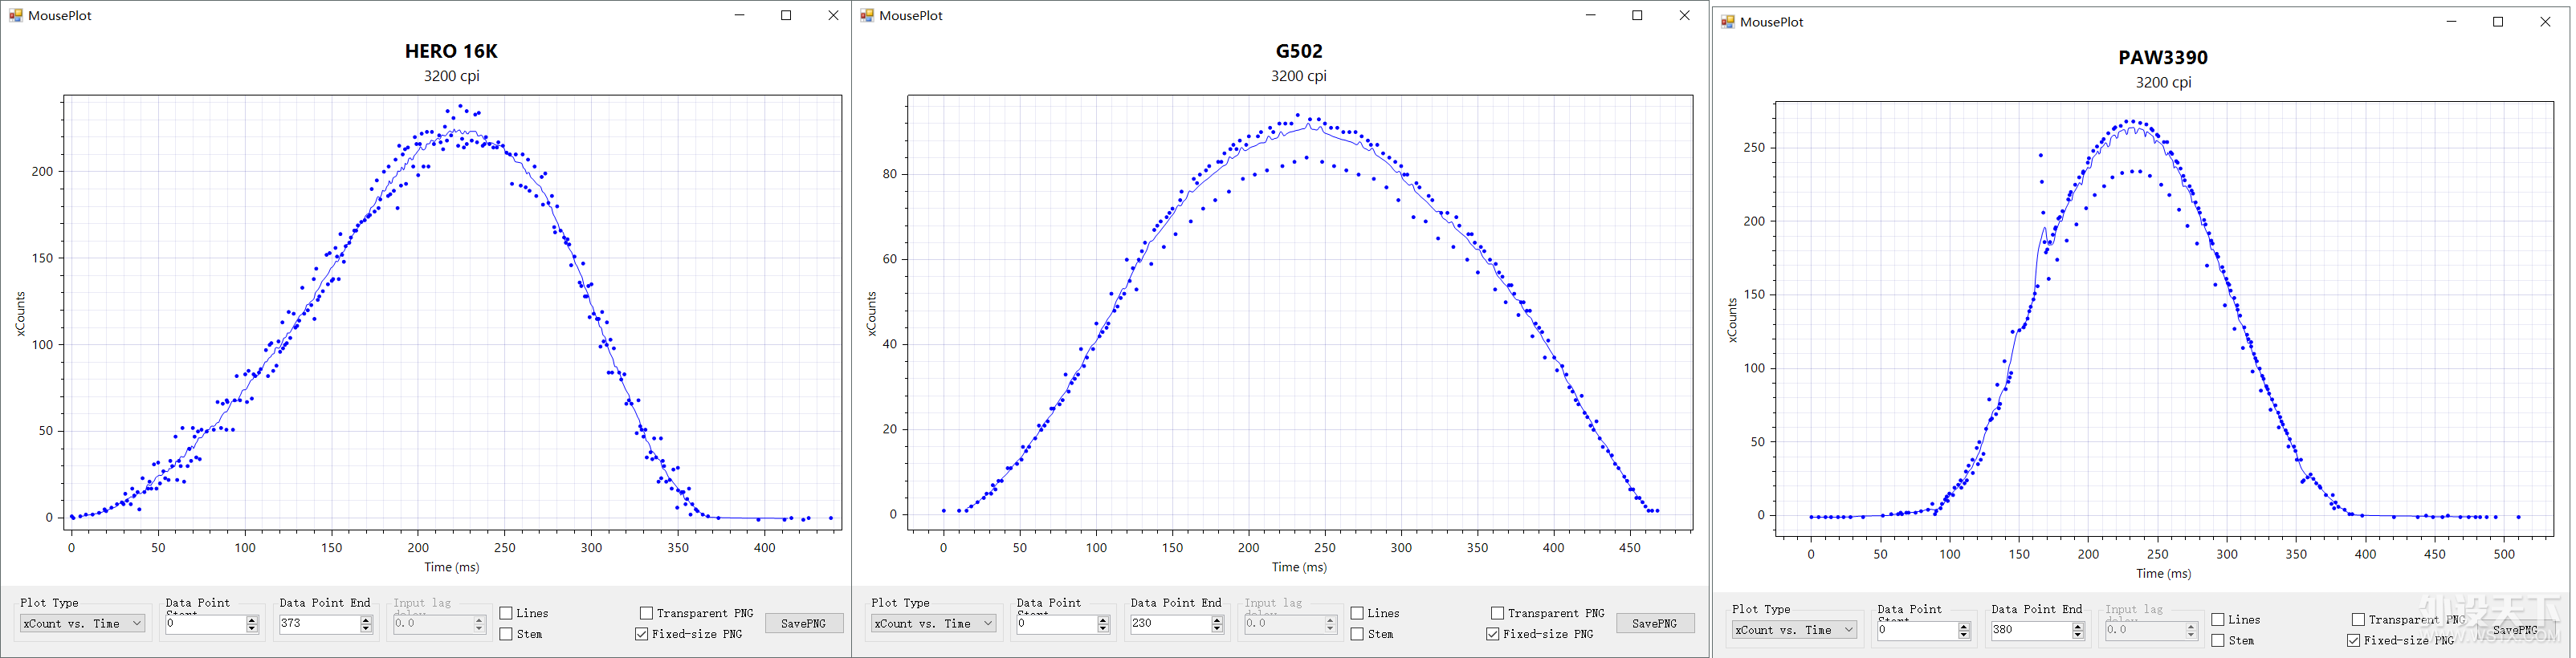Viewport: 2576px width, 658px height.
Task: Focus Data Point End field showing 380
Action: tap(2031, 631)
